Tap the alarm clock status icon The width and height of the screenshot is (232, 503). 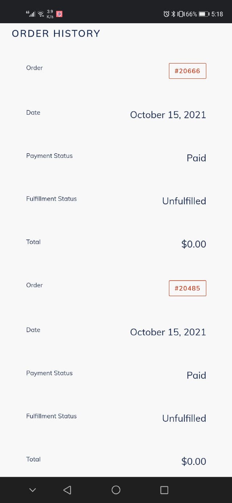pos(166,14)
